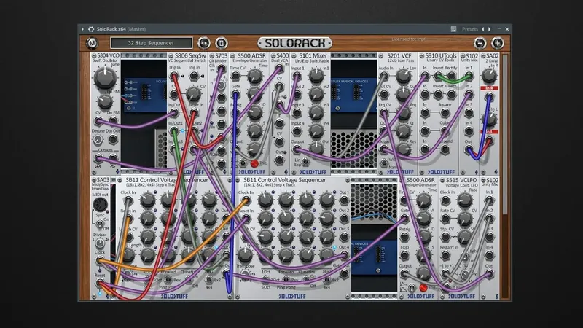Image resolution: width=583 pixels, height=328 pixels.
Task: Zoom out with the minus button
Action: click(480, 43)
